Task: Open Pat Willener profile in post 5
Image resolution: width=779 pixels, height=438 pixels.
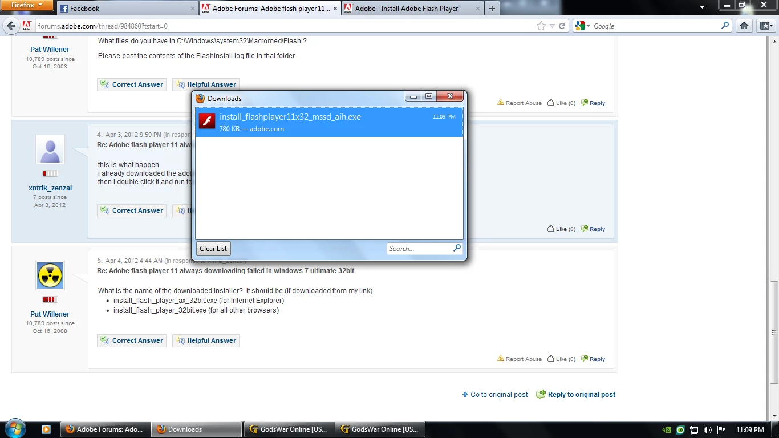Action: [x=50, y=314]
